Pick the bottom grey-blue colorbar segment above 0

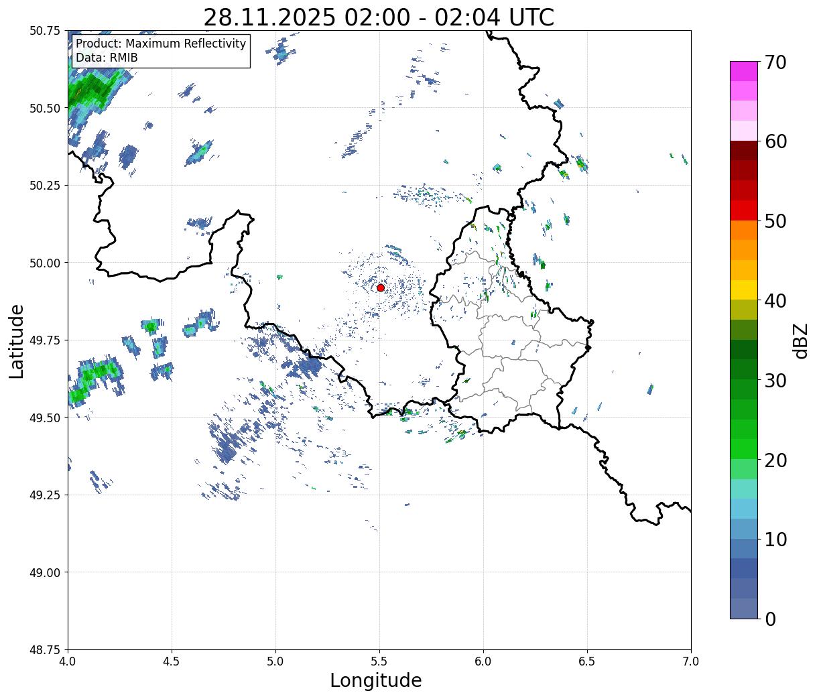[x=744, y=608]
